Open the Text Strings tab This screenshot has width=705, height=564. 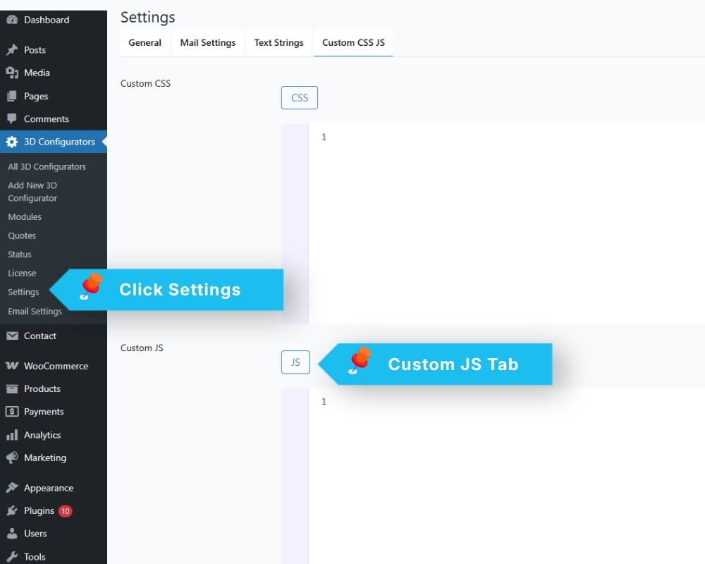pyautogui.click(x=278, y=43)
